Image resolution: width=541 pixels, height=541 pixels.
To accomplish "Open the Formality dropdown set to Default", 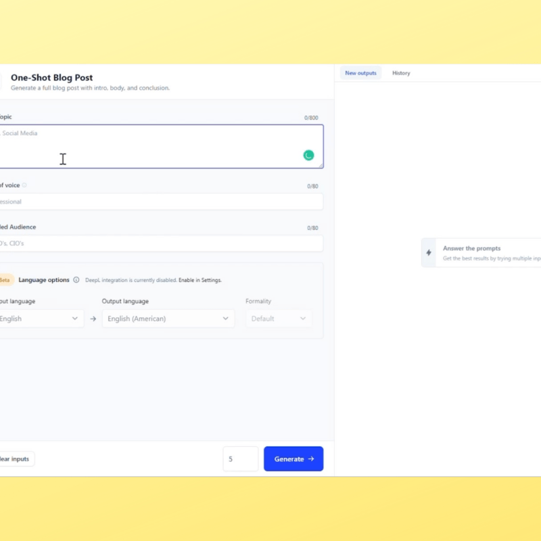I will tap(278, 318).
